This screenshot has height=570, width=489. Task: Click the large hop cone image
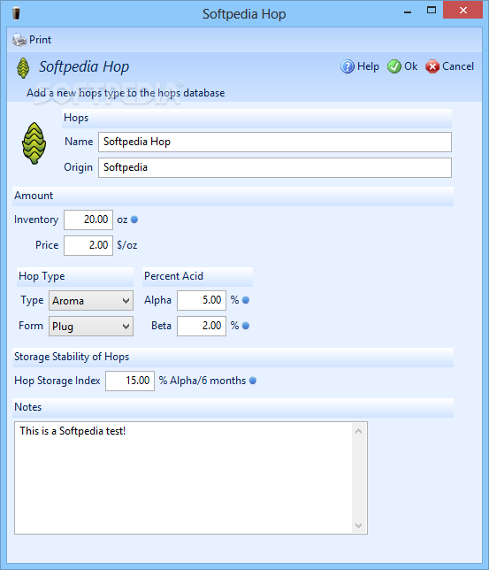coord(34,143)
